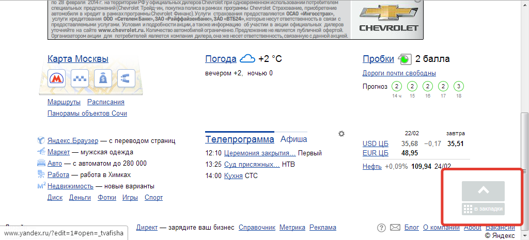Switch to the Телепрограмма tab
The height and width of the screenshot is (240, 529).
[240, 139]
